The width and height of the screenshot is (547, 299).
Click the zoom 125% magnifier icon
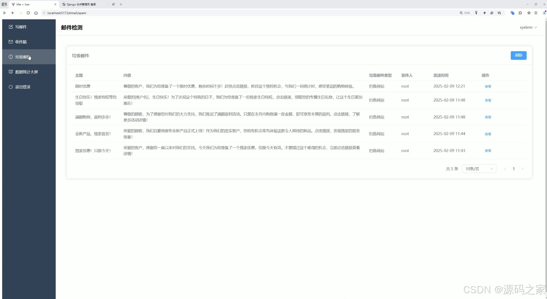(x=461, y=13)
